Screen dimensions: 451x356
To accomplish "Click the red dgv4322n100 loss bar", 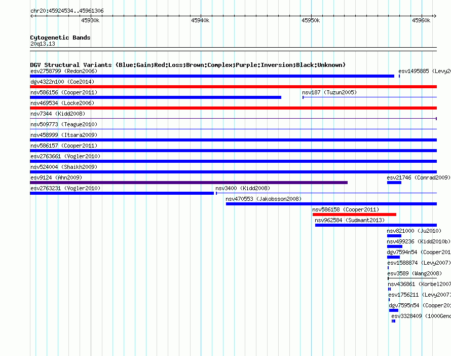I will 233,87.
